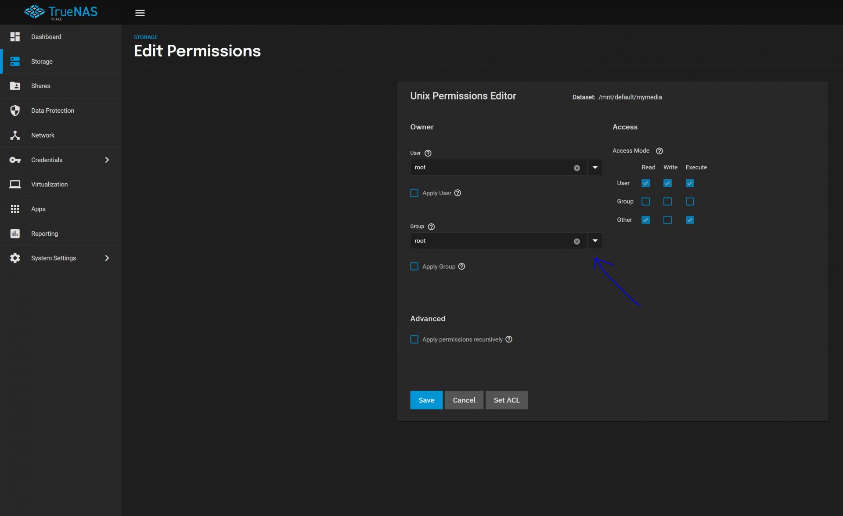Viewport: 843px width, 516px height.
Task: Click the help icon next to User label
Action: (x=428, y=153)
